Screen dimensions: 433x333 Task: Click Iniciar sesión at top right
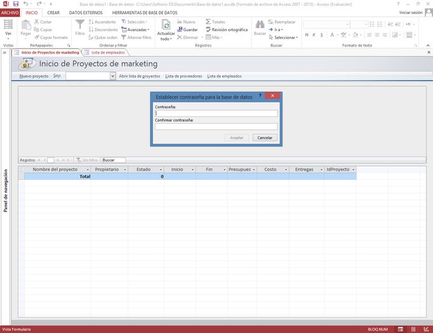click(411, 13)
